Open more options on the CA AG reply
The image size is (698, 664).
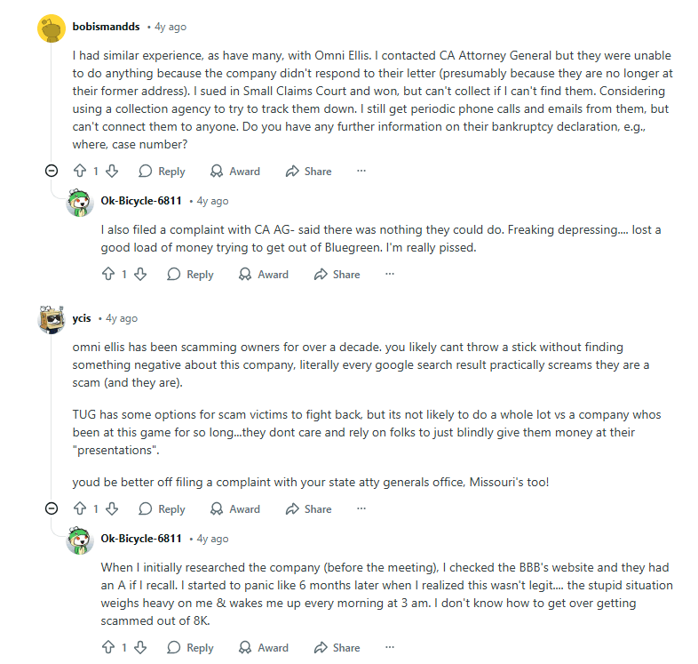[x=389, y=275]
